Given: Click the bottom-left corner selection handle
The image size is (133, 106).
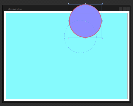Looking at the screenshot, I should click(x=68, y=38).
